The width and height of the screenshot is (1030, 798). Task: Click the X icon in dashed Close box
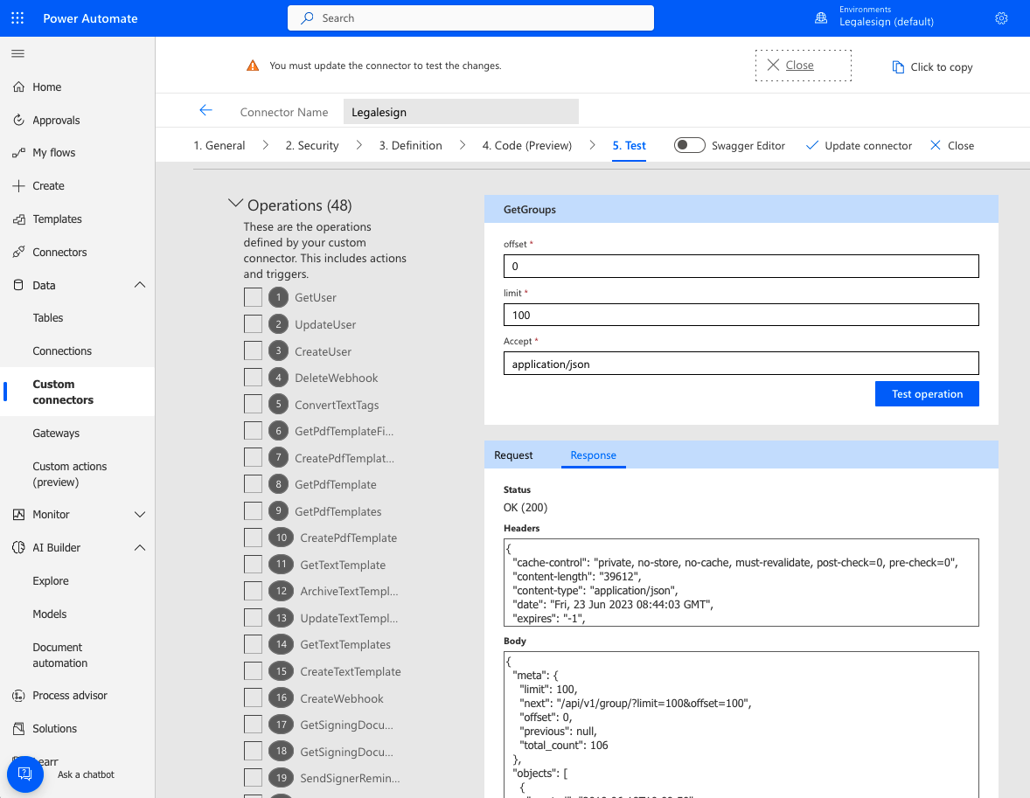click(x=773, y=65)
